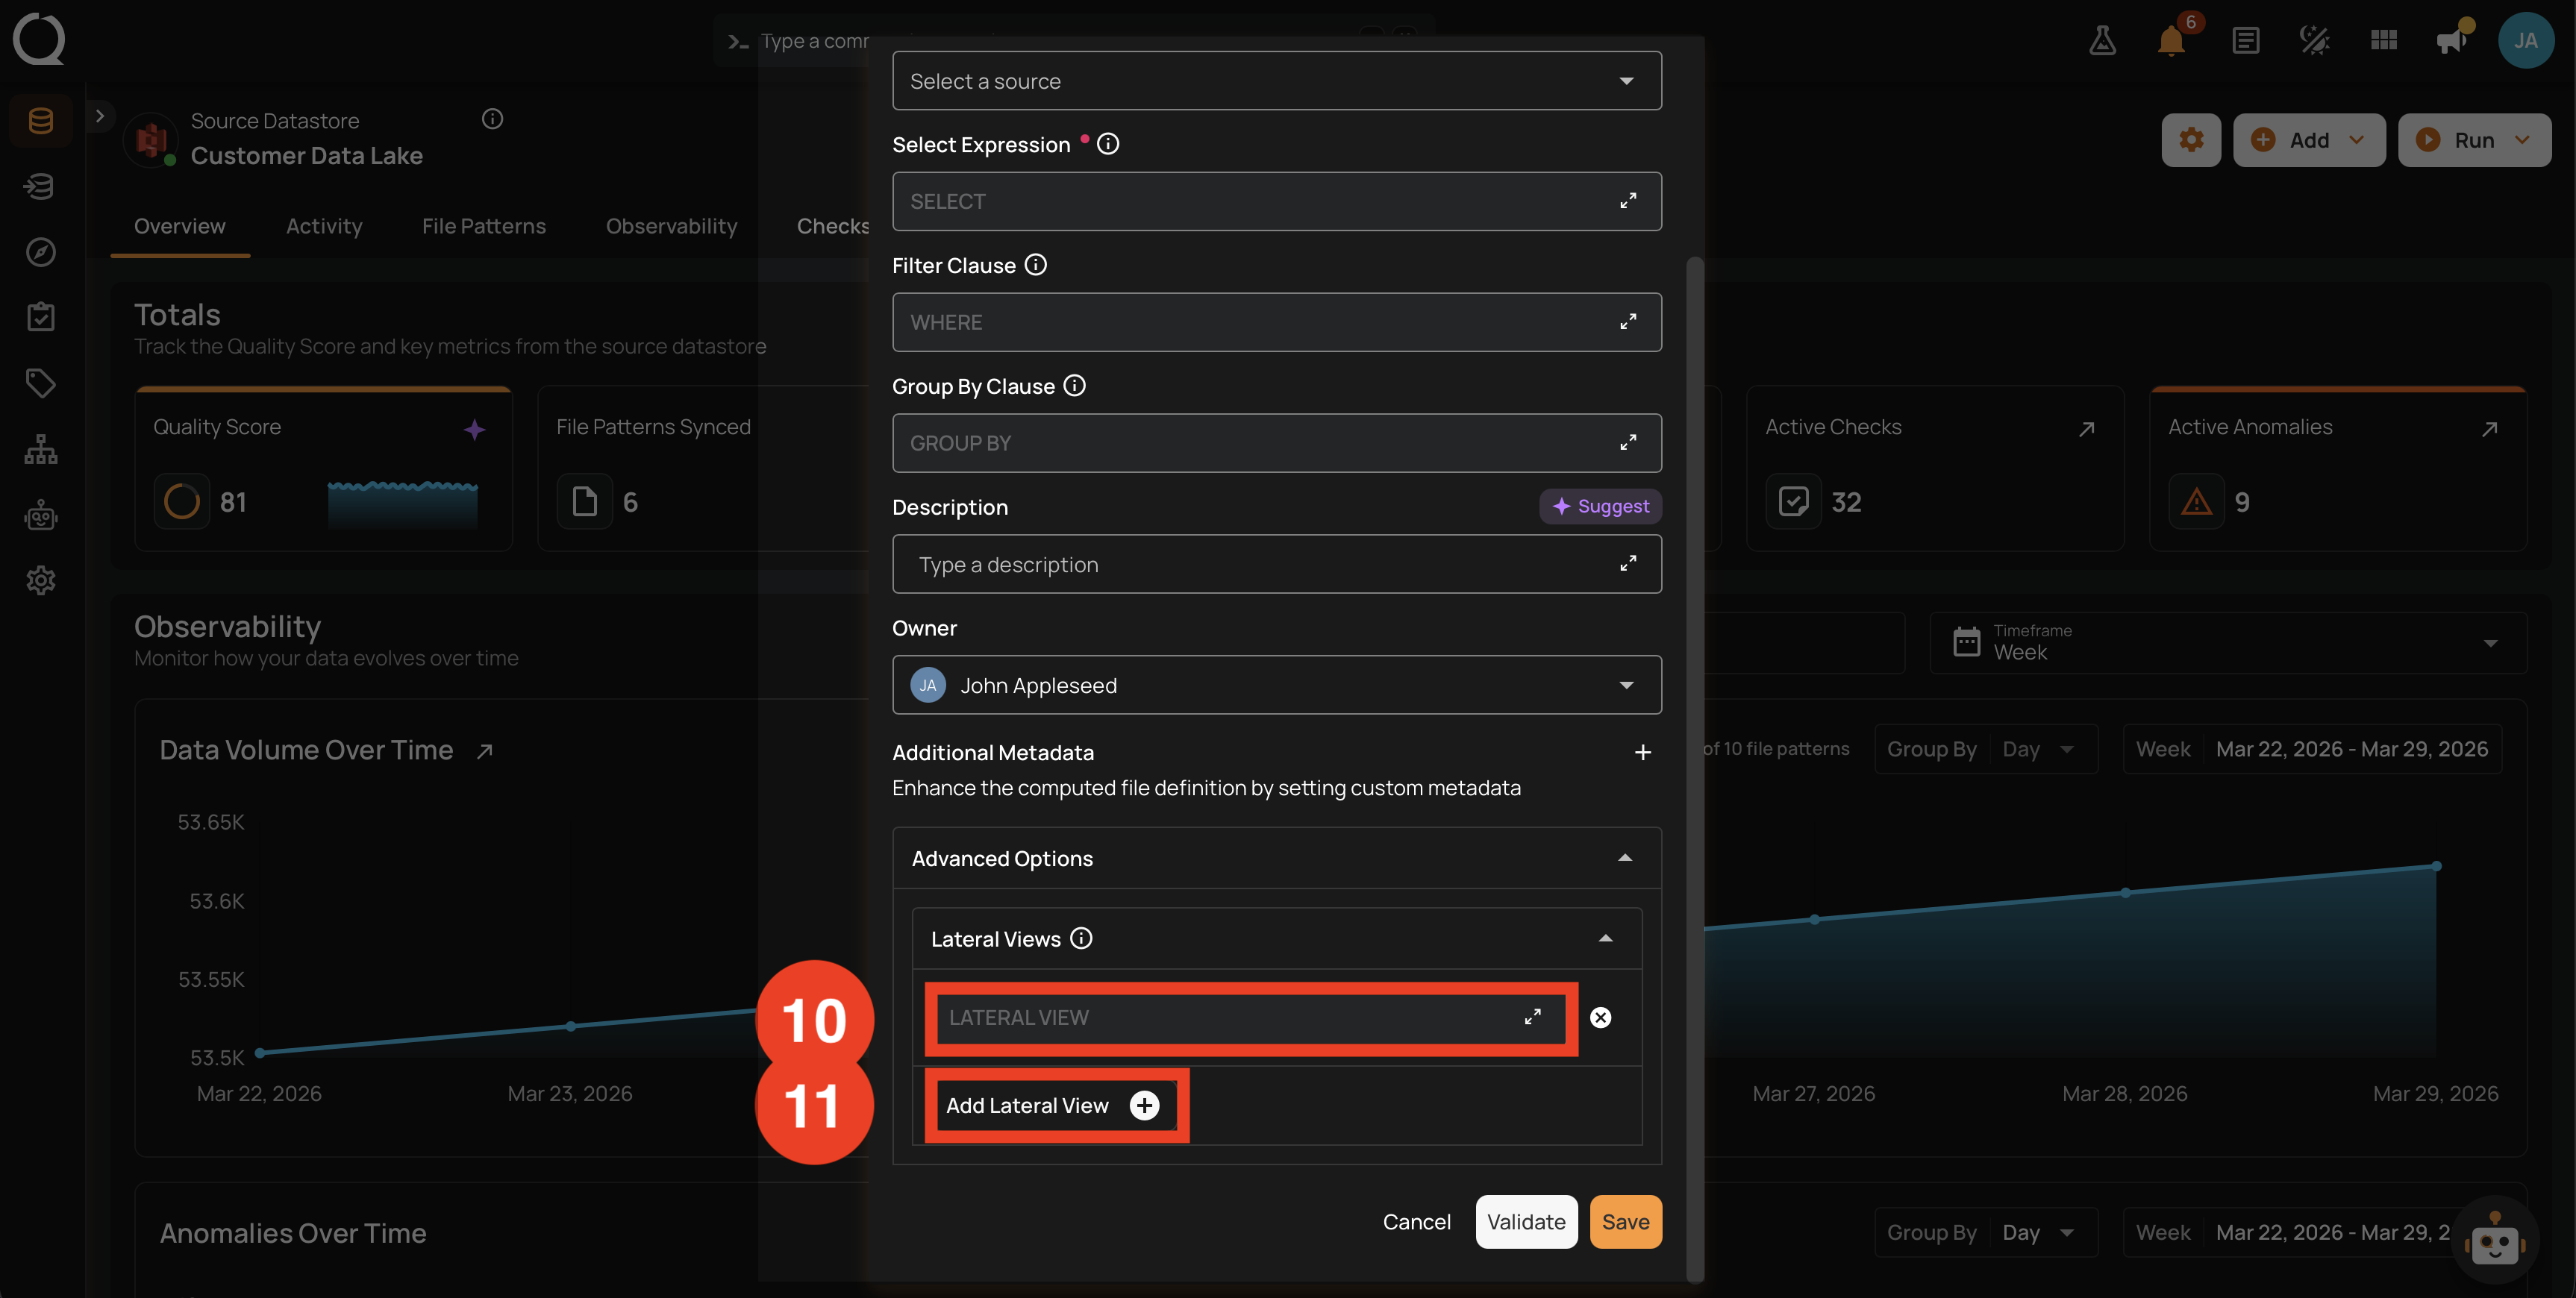The height and width of the screenshot is (1298, 2576).
Task: Open the Settings gear in sidebar
Action: [40, 580]
